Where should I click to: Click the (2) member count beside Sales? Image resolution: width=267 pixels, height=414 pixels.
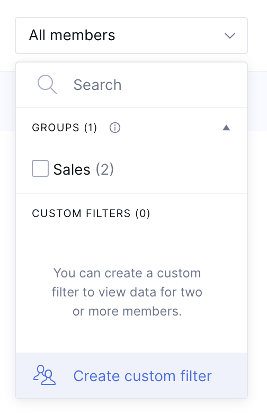[104, 169]
